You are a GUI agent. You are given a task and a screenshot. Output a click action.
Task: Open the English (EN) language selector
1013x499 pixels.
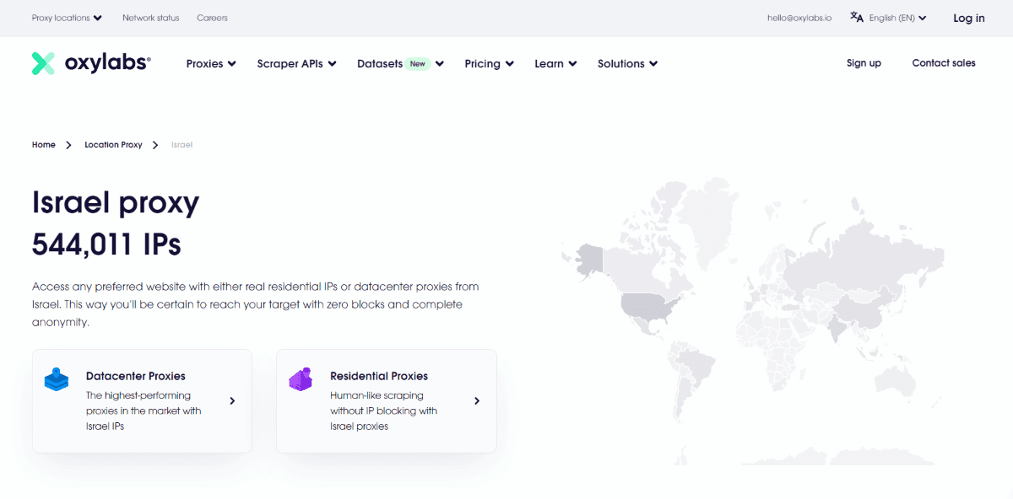pos(897,18)
